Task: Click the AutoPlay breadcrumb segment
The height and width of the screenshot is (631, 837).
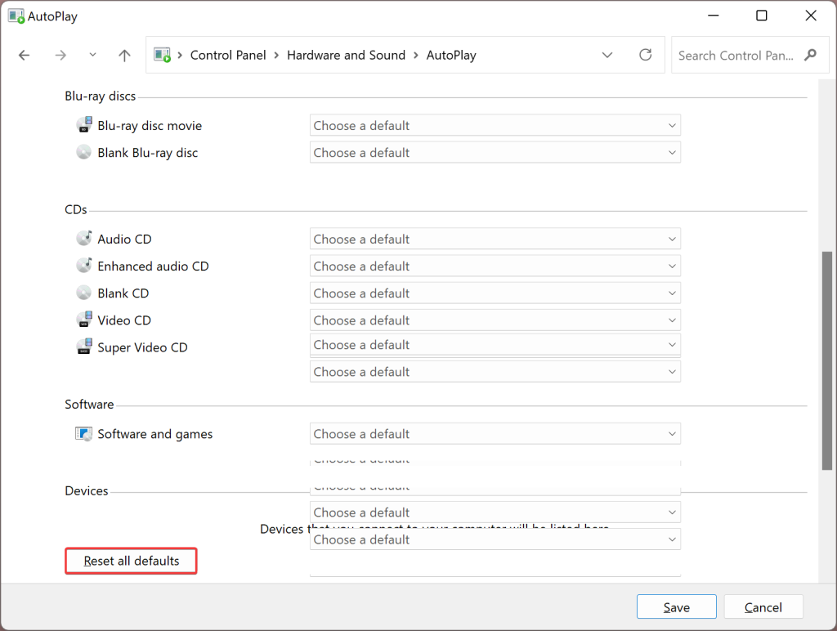Action: click(x=451, y=55)
